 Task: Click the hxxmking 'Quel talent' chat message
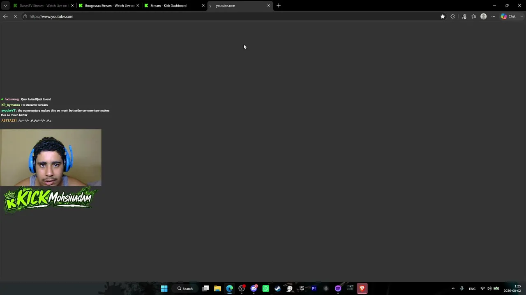point(26,99)
